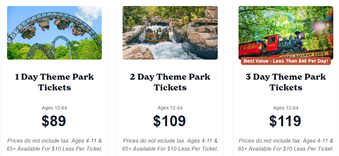Select the 3 Day Theme Park Tickets heading

click(286, 82)
